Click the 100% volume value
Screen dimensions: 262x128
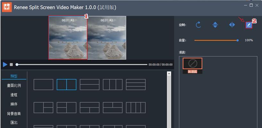[x=249, y=40]
